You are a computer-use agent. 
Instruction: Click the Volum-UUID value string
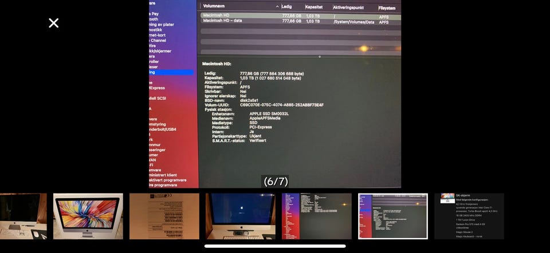282,105
